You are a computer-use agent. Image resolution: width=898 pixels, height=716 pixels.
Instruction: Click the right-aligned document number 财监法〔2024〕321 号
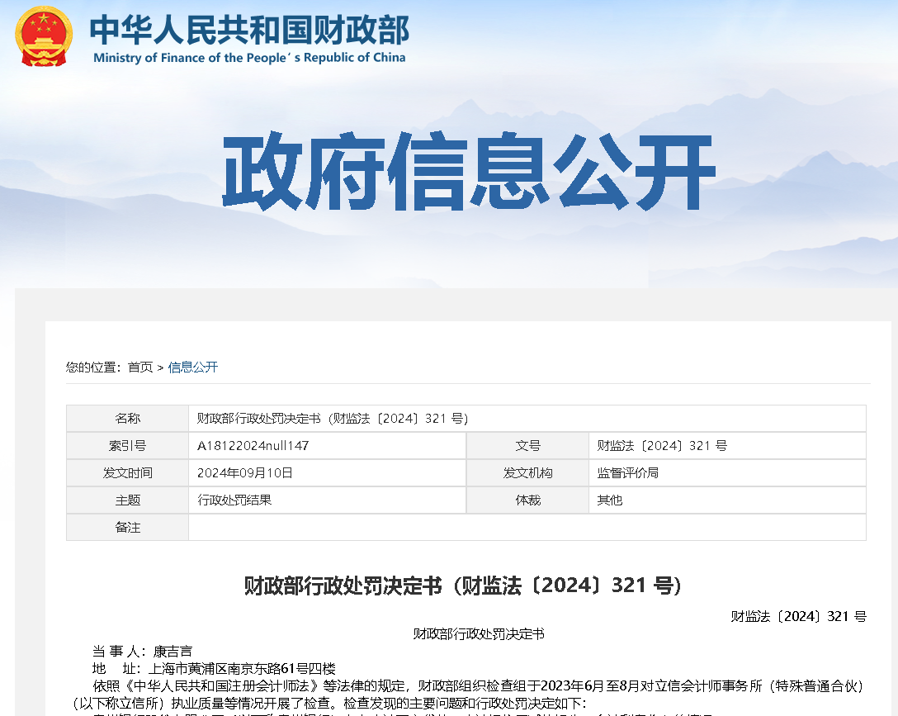[x=799, y=616]
